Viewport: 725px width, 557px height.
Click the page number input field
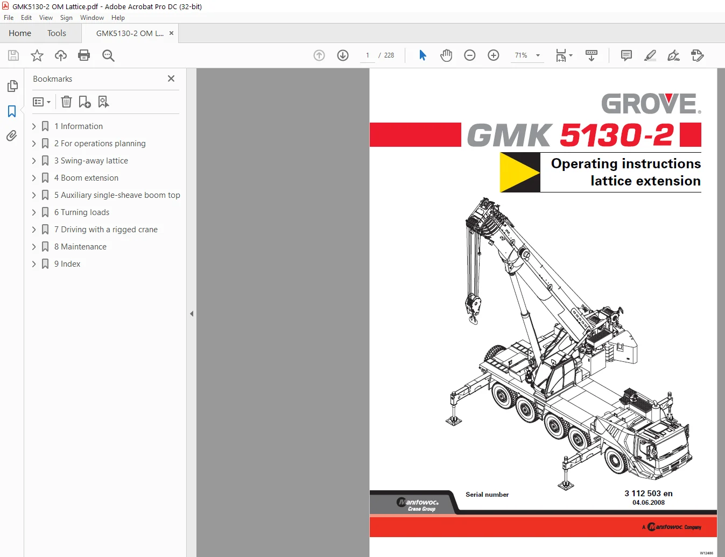point(368,55)
